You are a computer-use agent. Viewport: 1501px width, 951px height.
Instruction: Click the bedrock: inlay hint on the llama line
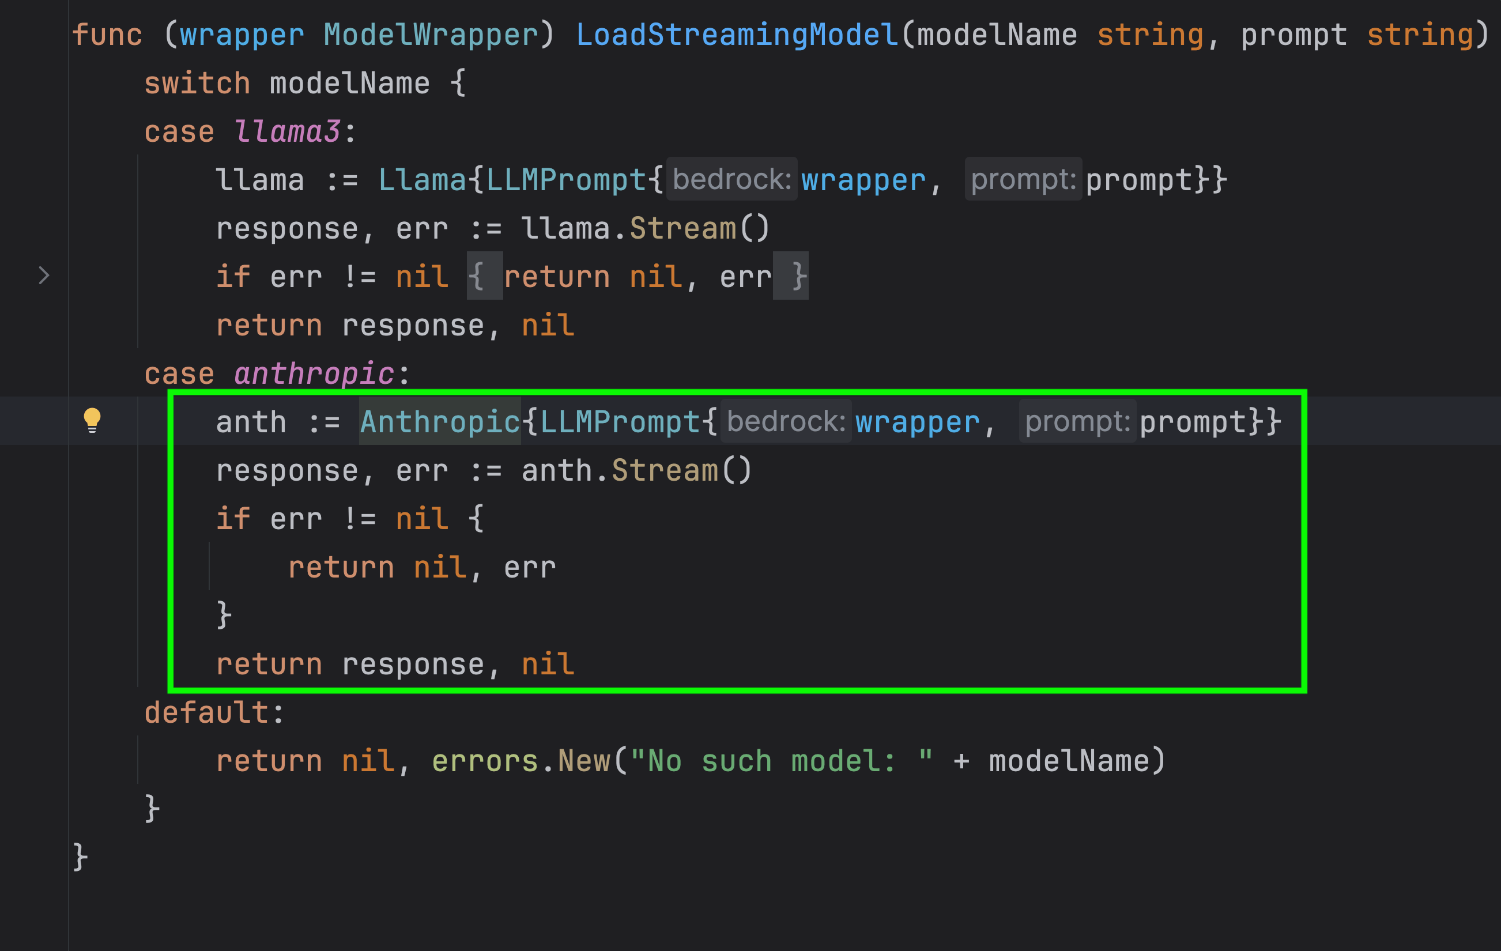(x=731, y=179)
